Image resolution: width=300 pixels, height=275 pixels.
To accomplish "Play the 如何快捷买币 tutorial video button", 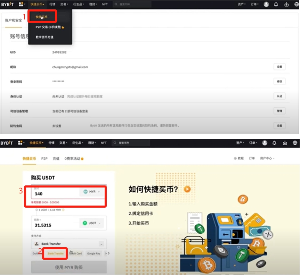I will (x=187, y=189).
